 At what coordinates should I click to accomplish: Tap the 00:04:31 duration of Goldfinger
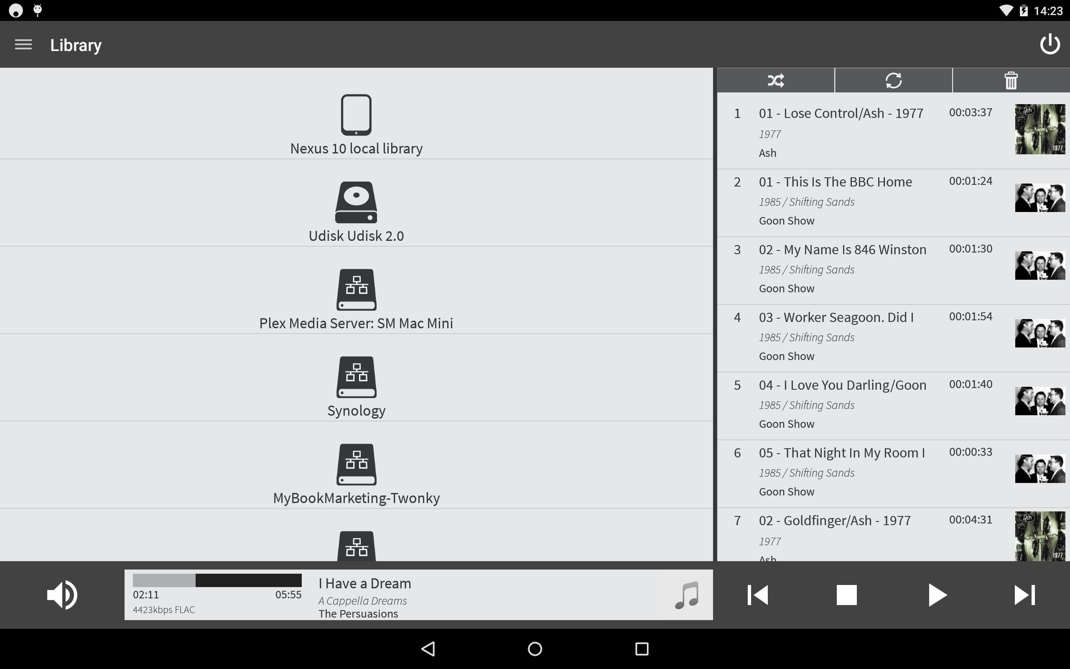(971, 519)
